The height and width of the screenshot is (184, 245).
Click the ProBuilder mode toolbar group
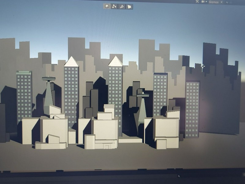pyautogui.click(x=118, y=6)
